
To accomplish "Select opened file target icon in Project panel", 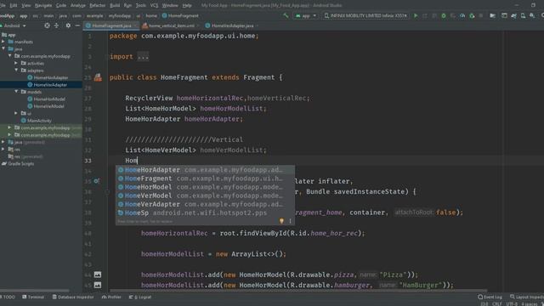I will click(x=47, y=25).
